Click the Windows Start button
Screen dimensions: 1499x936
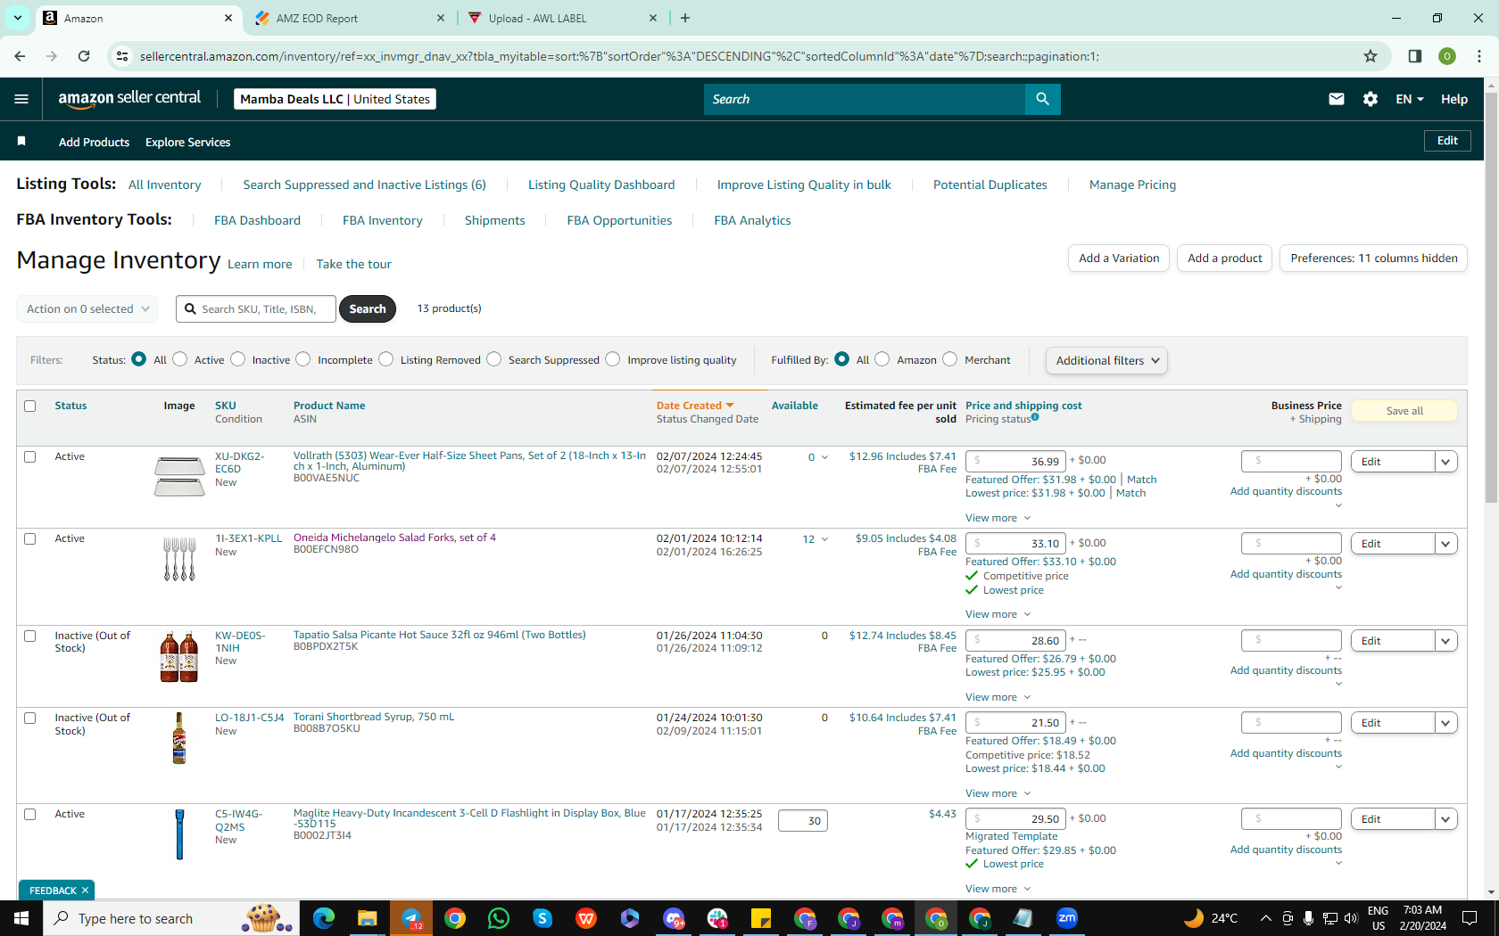click(21, 918)
